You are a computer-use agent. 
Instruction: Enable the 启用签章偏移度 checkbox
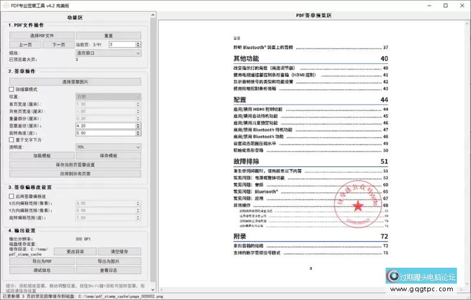point(11,197)
